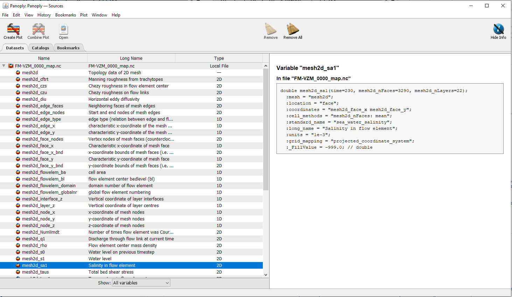Click the Create Plot toolbar icon

13,29
